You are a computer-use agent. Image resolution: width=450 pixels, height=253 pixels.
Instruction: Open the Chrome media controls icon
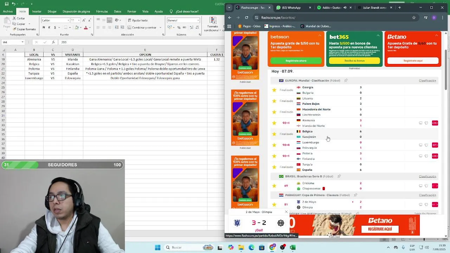425,18
